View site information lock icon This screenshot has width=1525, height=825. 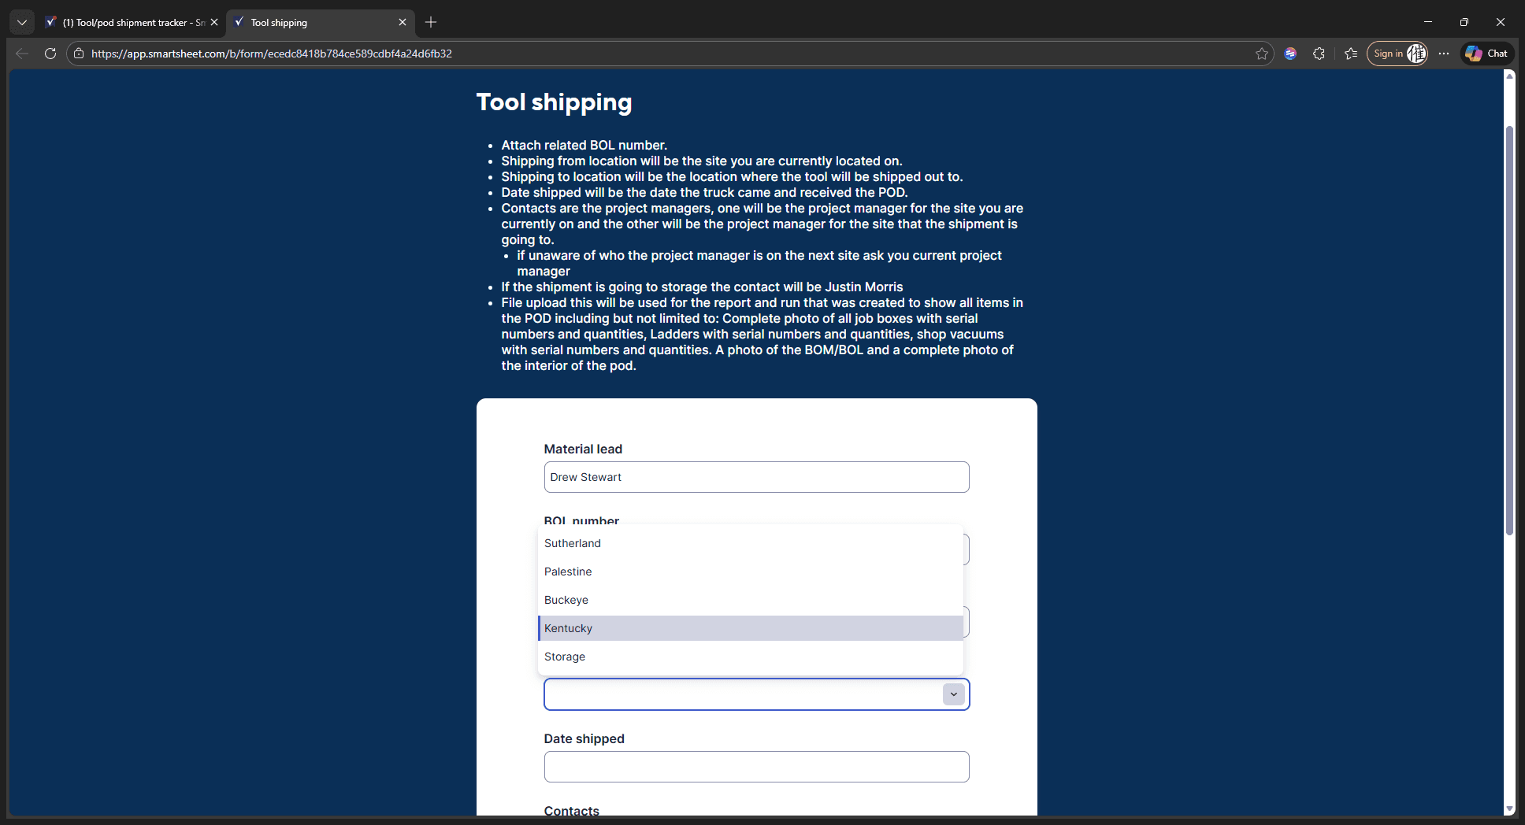(x=79, y=54)
